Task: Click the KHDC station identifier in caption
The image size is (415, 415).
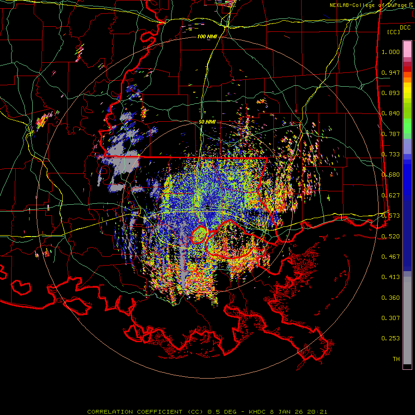Action: pos(258,412)
